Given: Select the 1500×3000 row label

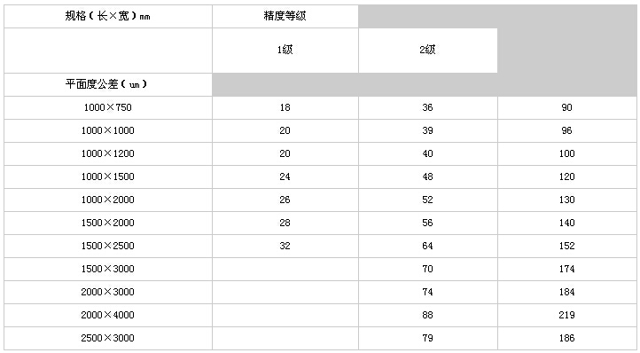Looking at the screenshot, I should 108,269.
